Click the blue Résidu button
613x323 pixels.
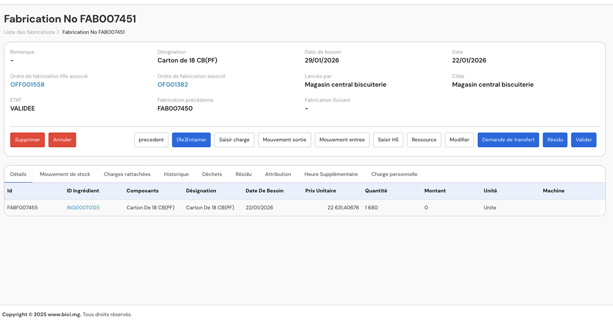(x=555, y=140)
